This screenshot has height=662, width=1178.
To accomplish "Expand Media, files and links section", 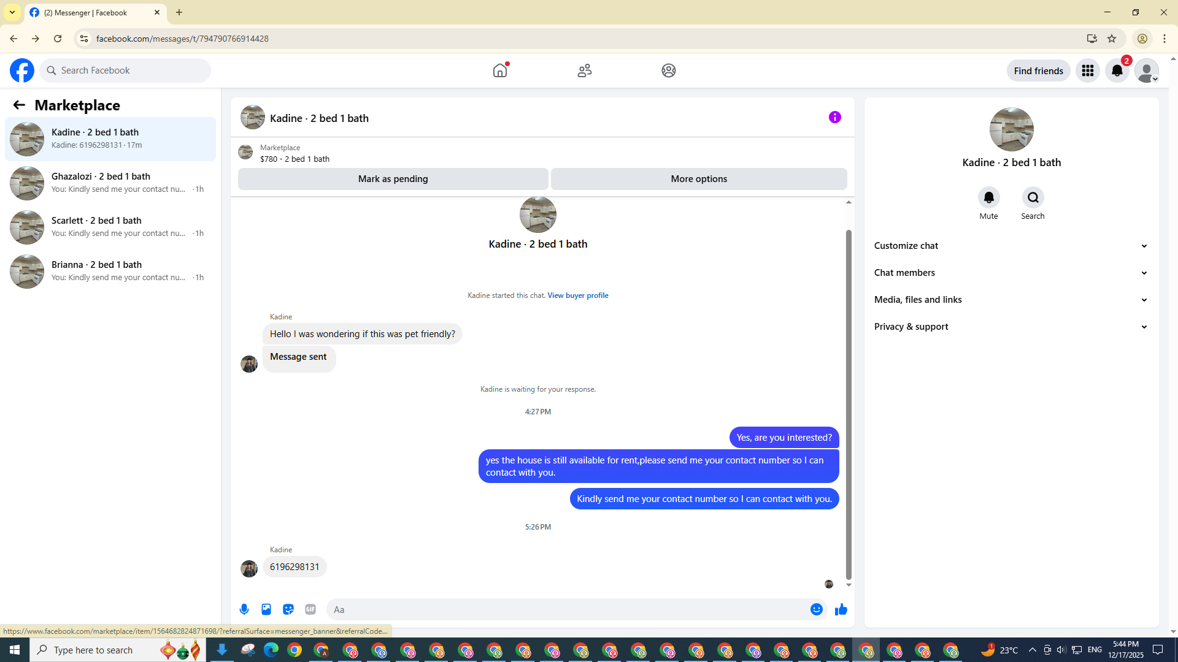I will tap(1011, 300).
